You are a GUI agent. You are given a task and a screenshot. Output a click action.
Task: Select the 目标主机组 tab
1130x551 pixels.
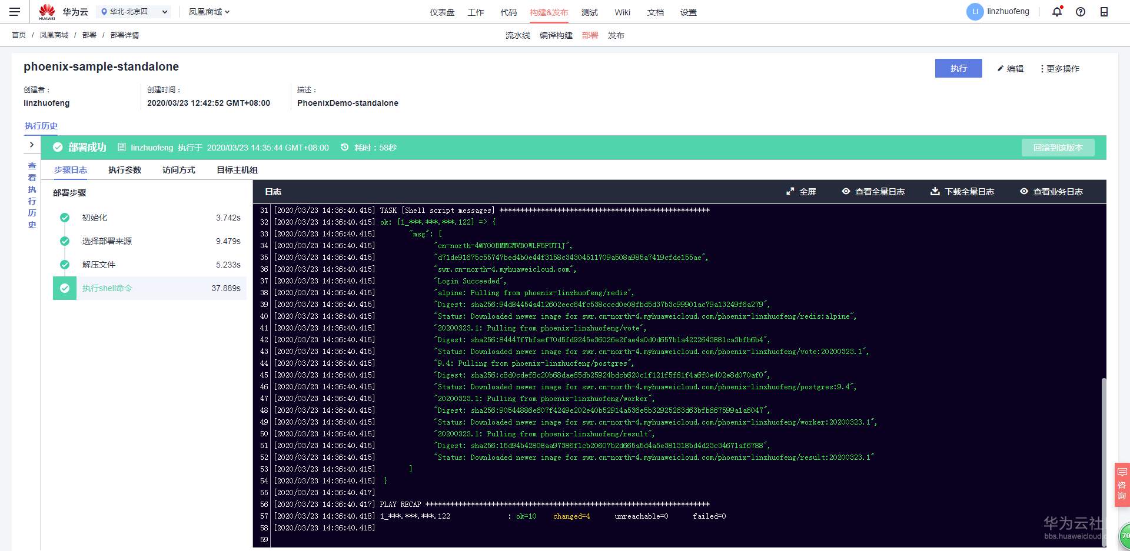237,170
